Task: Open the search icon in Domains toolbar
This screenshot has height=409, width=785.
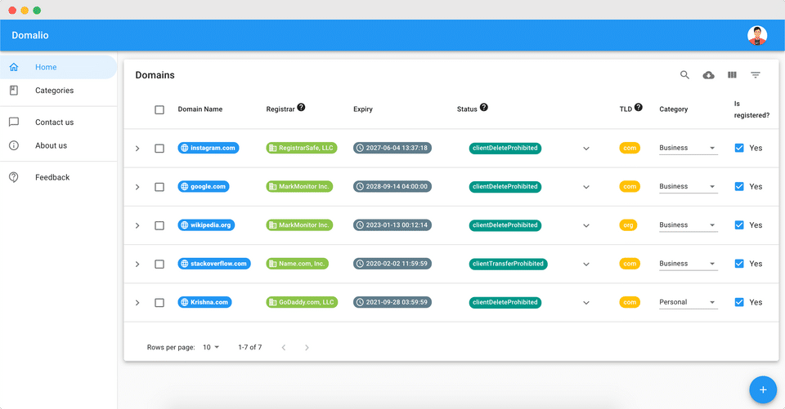Action: click(684, 75)
